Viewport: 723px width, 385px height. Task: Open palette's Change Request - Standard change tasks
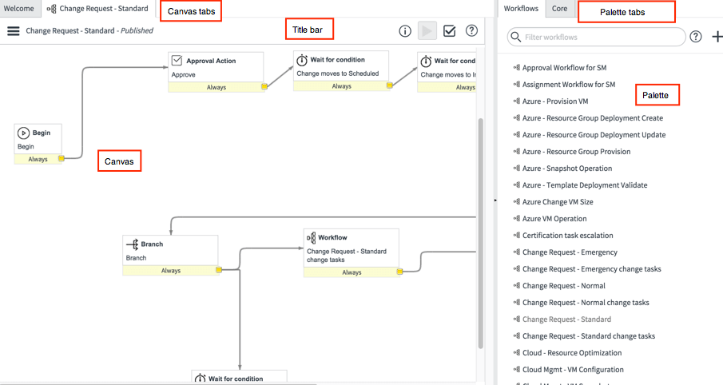[x=589, y=336]
